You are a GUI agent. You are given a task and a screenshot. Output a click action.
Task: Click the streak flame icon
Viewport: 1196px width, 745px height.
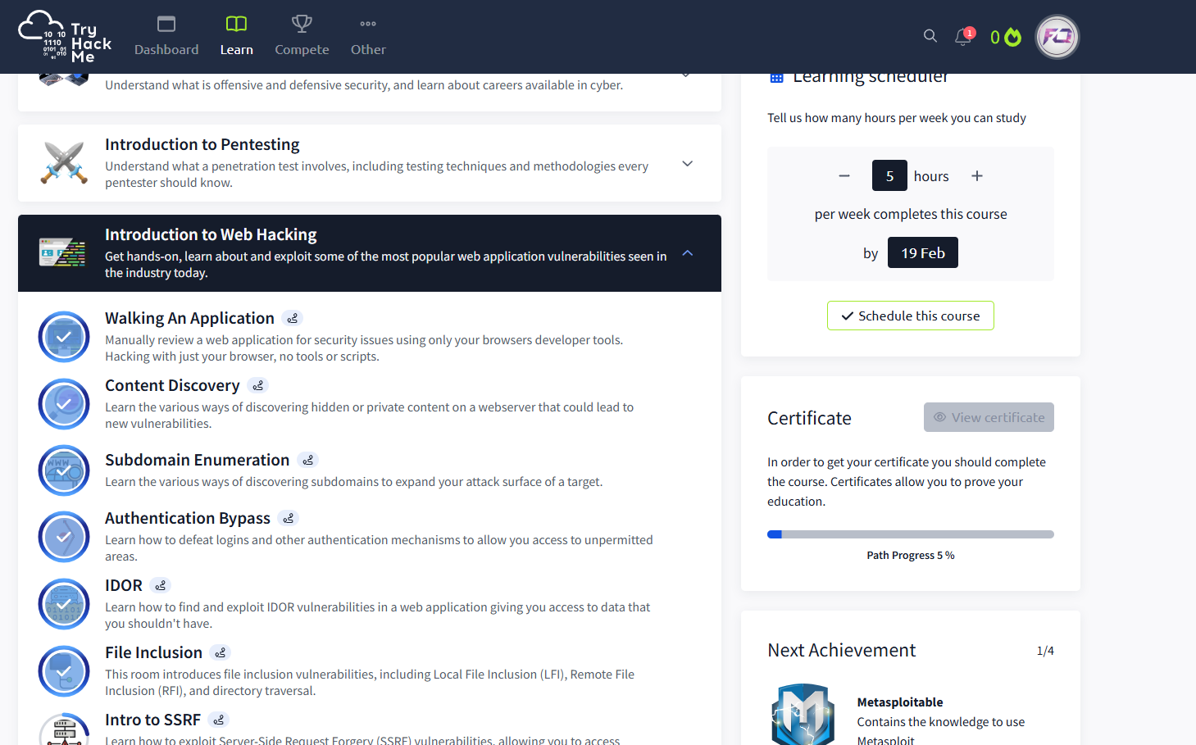(x=1012, y=37)
